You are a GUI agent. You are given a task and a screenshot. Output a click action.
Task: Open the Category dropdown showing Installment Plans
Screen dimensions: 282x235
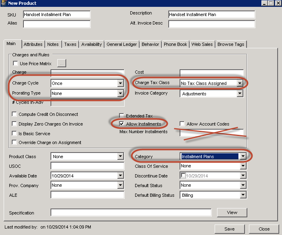(242, 157)
